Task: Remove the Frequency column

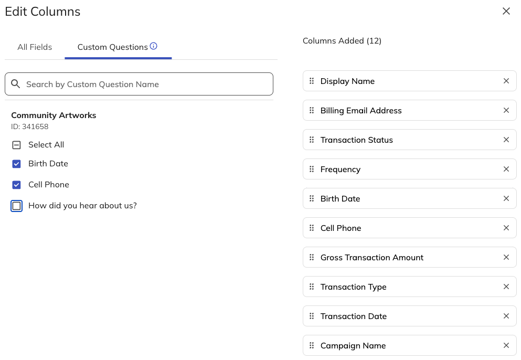Action: (506, 169)
